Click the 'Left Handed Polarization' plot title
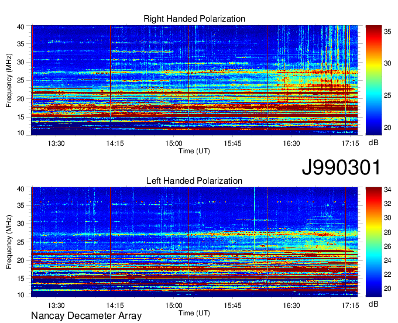The width and height of the screenshot is (398, 323). 194,181
